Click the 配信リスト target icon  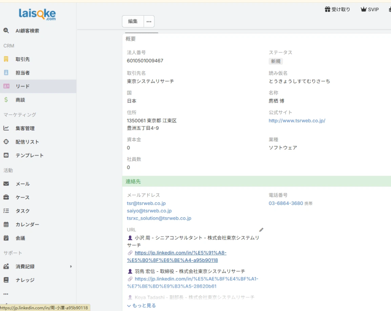[6, 142]
